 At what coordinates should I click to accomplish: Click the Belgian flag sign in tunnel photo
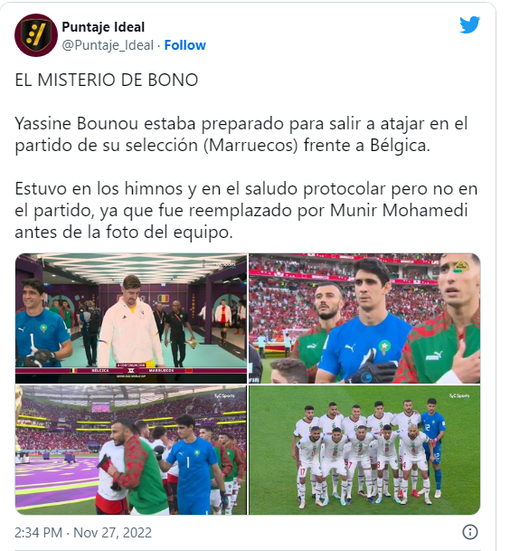tap(163, 299)
